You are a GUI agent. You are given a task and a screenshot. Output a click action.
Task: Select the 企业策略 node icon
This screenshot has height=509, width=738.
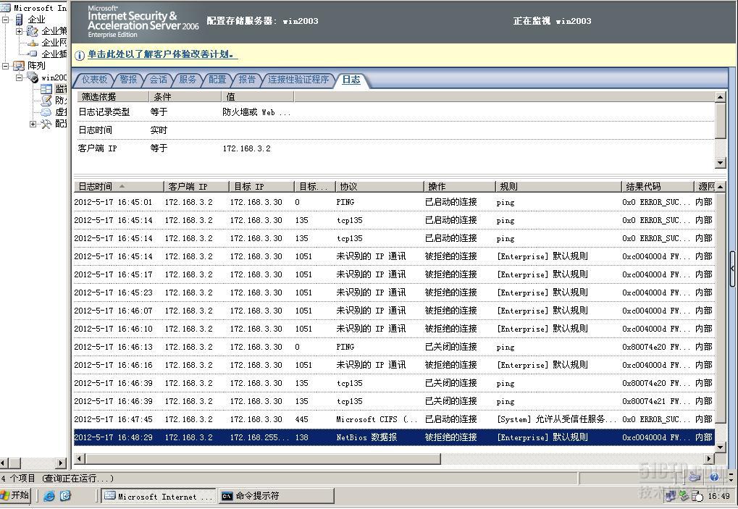pos(32,31)
